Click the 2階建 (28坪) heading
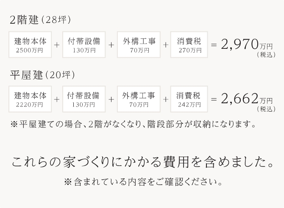 [x=40, y=20]
